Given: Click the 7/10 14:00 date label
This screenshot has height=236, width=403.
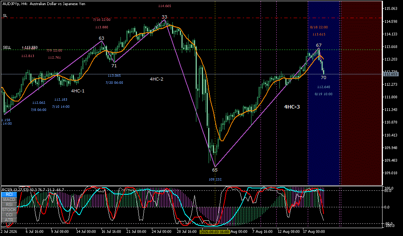Looking at the screenshot, I should [61, 107].
